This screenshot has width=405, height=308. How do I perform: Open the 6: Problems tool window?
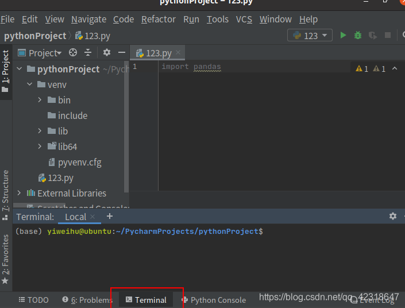click(x=87, y=300)
